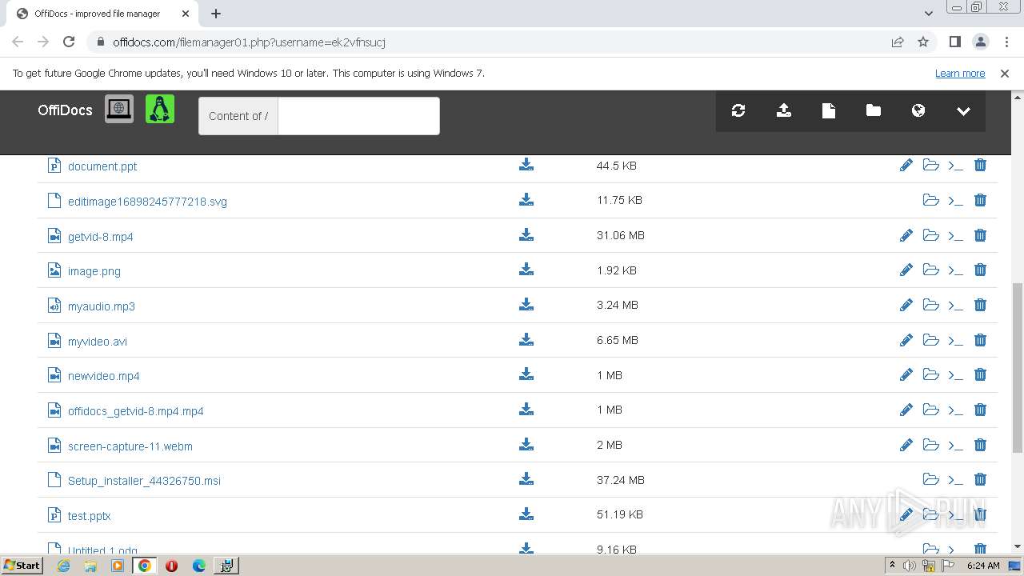The image size is (1024, 576).
Task: Launch Internet Explorer from the taskbar
Action: (x=64, y=566)
